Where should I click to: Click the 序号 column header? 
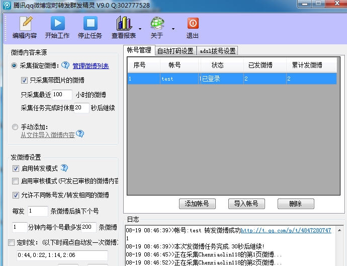pyautogui.click(x=144, y=65)
